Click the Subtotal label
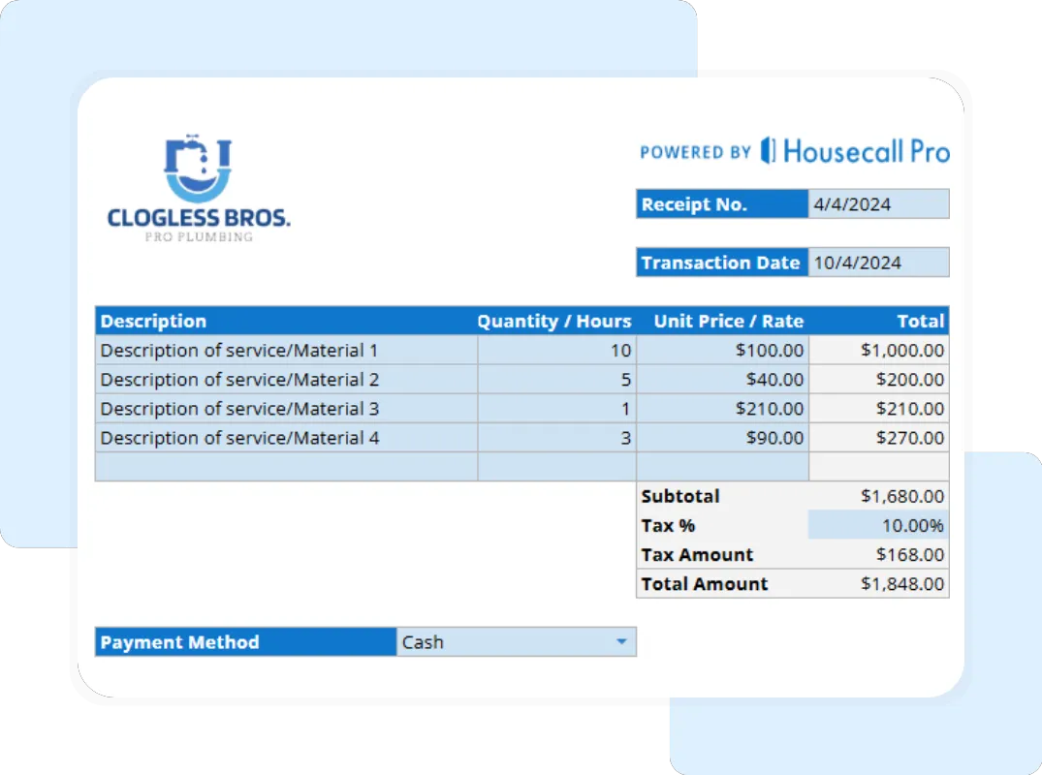The height and width of the screenshot is (775, 1042). point(679,496)
